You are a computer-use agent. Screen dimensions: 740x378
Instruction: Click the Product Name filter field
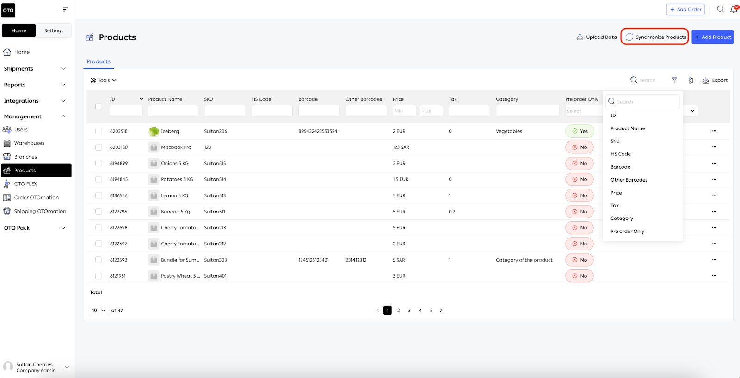coord(173,111)
